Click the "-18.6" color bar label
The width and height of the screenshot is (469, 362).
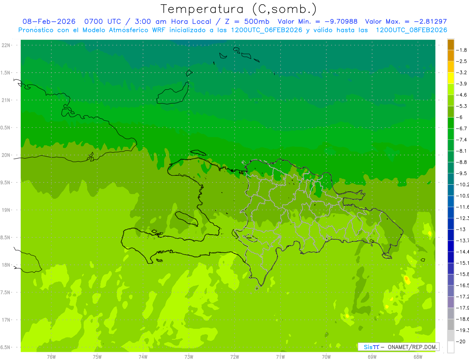[x=463, y=319]
